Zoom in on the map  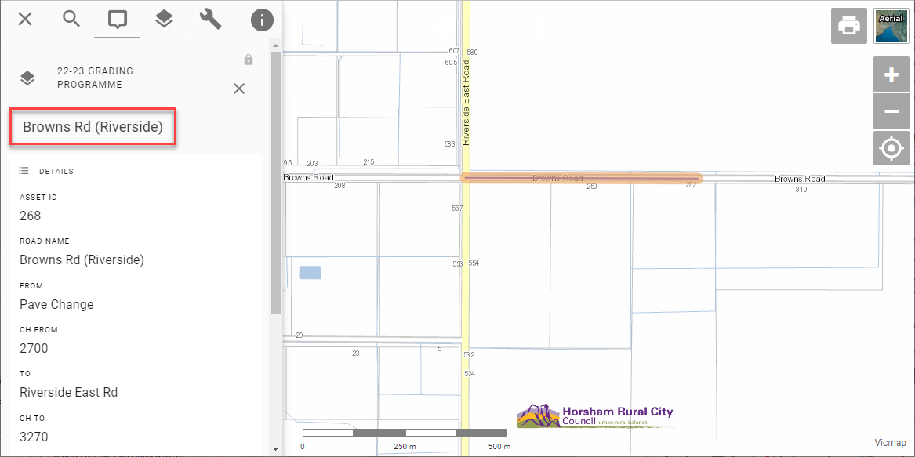pyautogui.click(x=891, y=75)
